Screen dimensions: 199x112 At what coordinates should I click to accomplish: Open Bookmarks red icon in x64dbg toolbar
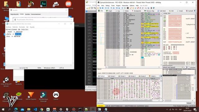[x=138, y=8]
